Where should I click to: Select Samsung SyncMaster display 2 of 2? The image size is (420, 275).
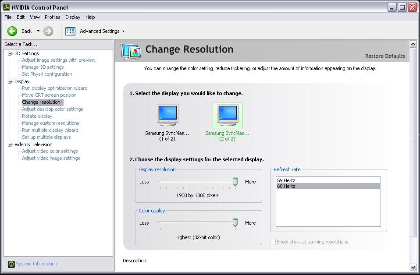click(228, 122)
